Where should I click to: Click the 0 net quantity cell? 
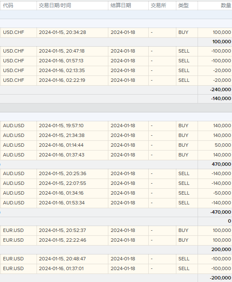(229, 221)
